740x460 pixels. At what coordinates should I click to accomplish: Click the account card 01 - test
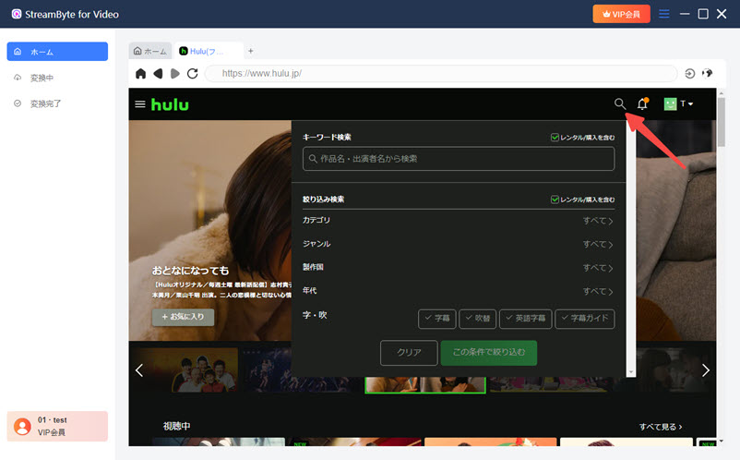57,427
